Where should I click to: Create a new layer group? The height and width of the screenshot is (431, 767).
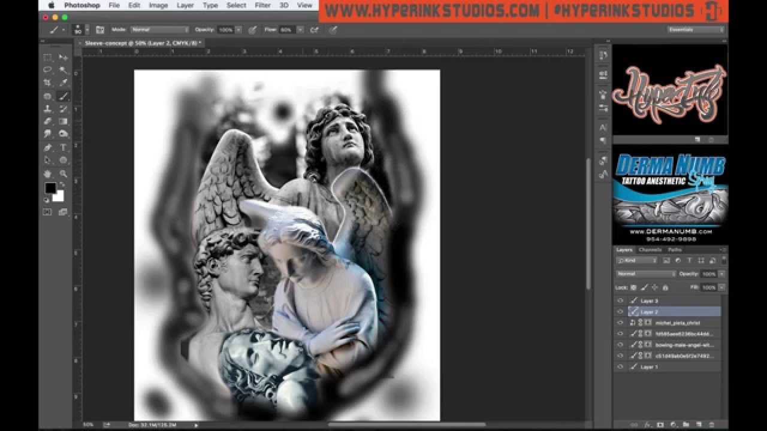click(686, 424)
